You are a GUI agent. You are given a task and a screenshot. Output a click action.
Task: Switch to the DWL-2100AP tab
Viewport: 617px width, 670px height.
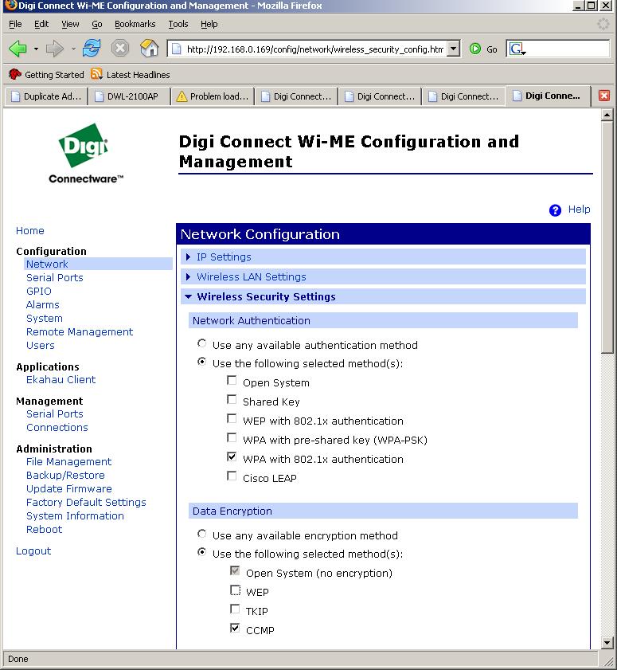pyautogui.click(x=126, y=96)
